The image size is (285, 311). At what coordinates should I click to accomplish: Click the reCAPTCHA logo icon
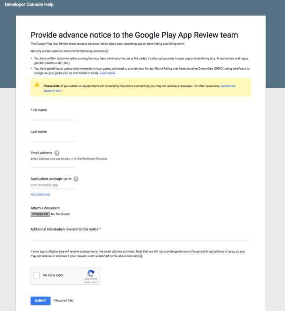coord(91,274)
